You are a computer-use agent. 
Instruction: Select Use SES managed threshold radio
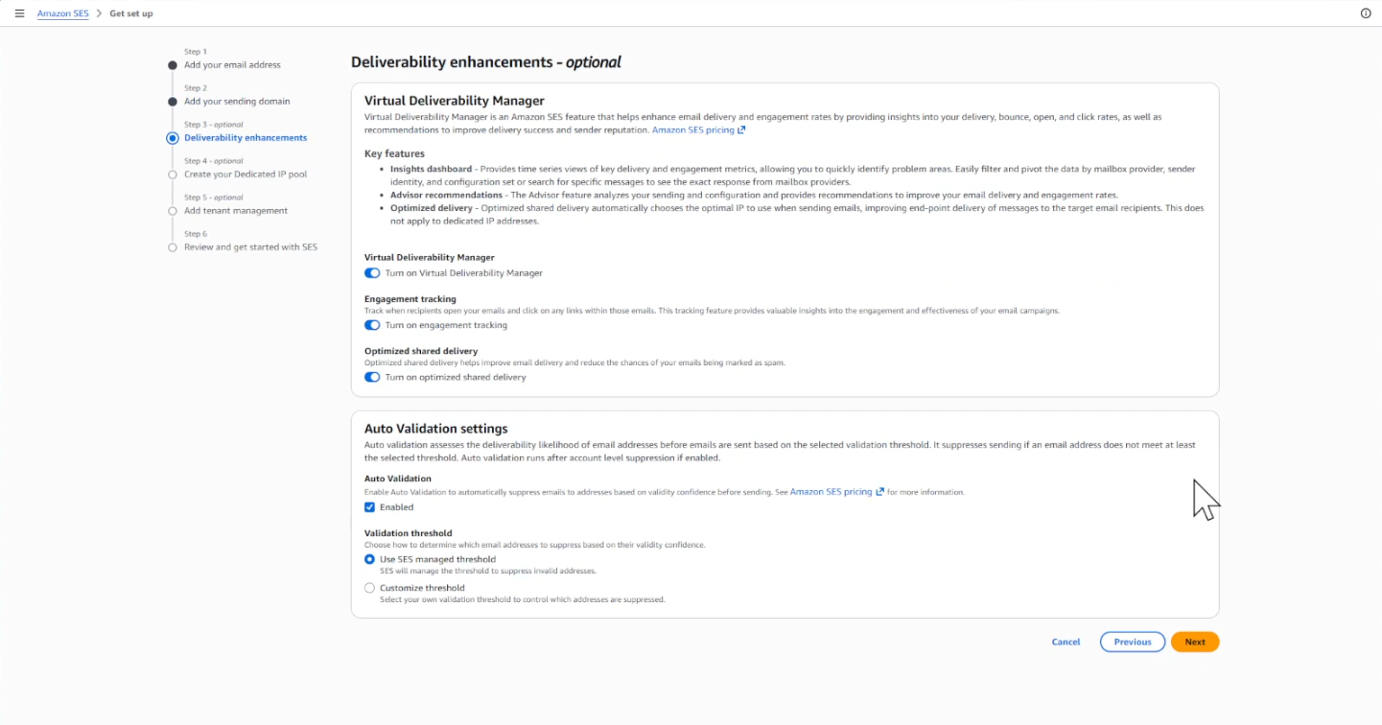pyautogui.click(x=370, y=559)
